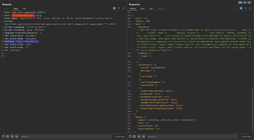Click the "type":"ok" line in Response
The image size is (254, 140).
tap(142, 18)
